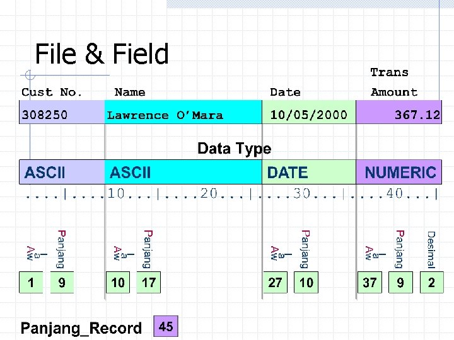This screenshot has width=454, height=340.
Task: Select the amount cell 367.12
Action: pos(399,112)
